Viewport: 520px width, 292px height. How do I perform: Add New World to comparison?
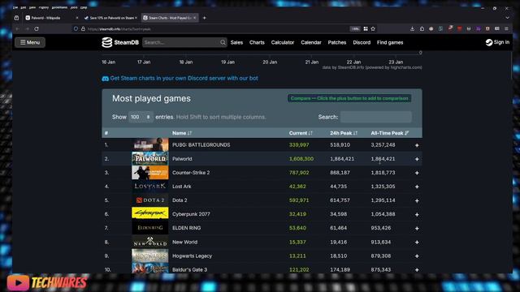tap(417, 243)
